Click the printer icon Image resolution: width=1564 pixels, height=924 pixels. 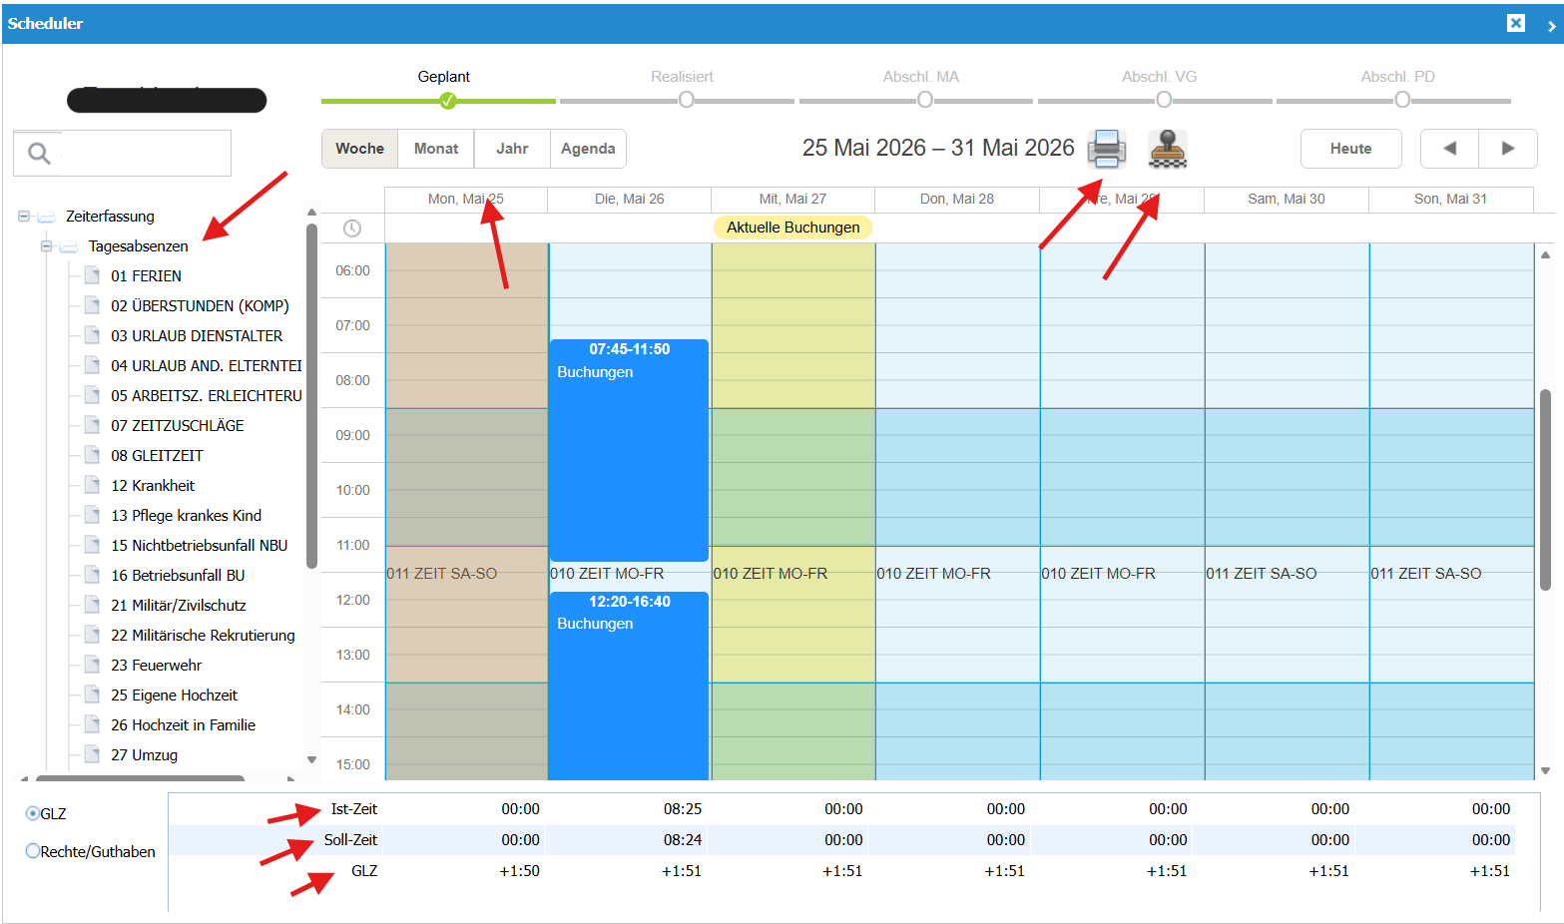click(1106, 149)
